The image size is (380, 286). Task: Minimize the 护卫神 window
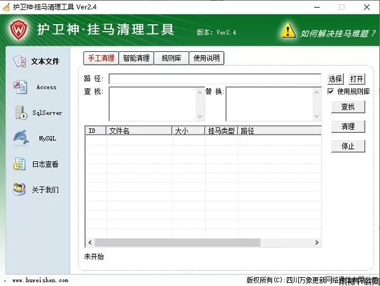317,7
